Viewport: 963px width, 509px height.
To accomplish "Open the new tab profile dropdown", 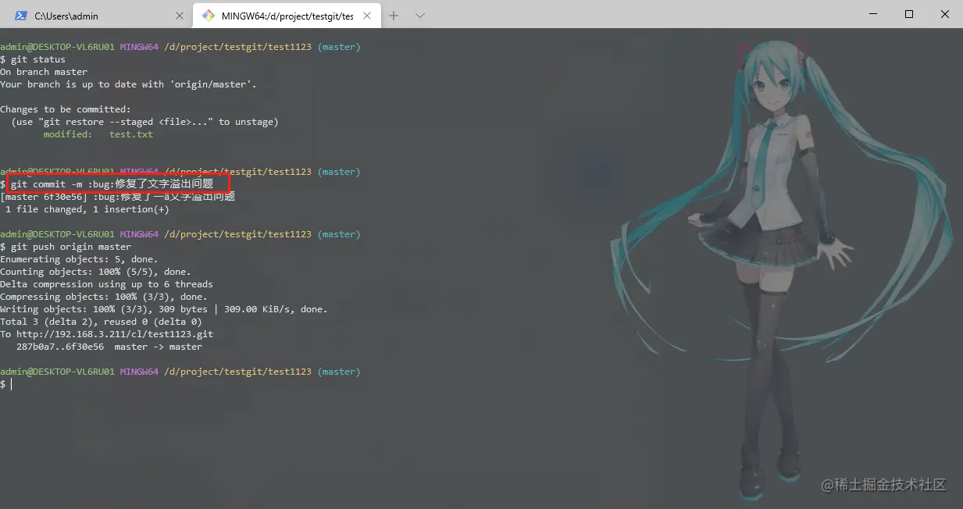I will coord(420,16).
